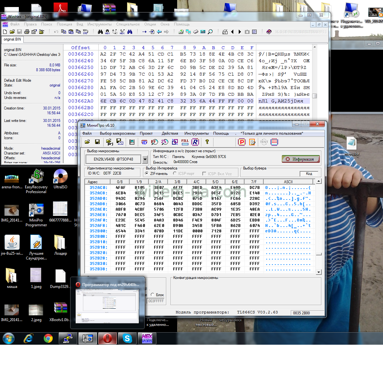
Task: Click the Skype icon in the taskbar
Action: [127, 338]
